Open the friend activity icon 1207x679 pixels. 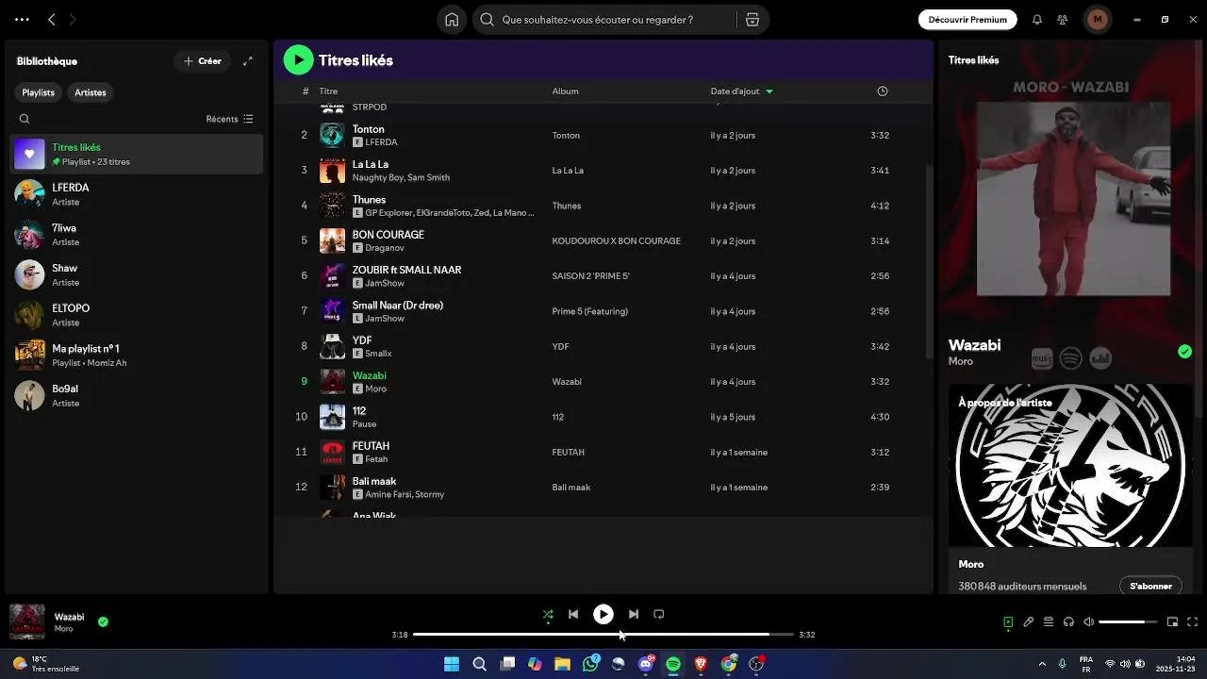[1063, 19]
